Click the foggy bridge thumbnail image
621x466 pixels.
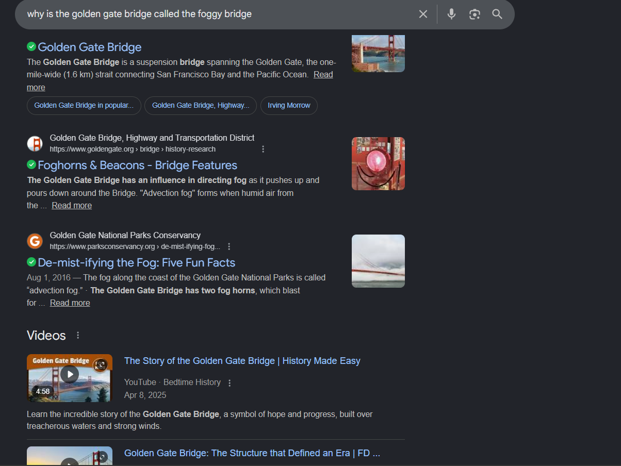point(378,261)
